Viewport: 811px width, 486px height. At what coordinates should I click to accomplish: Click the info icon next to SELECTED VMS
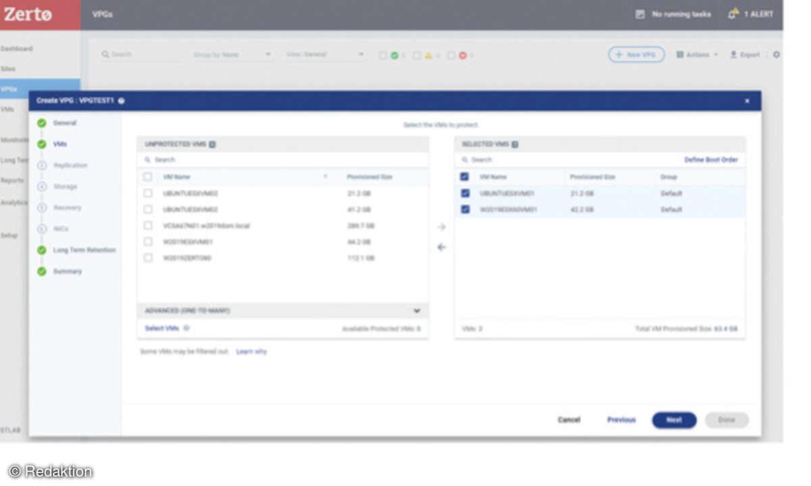(515, 144)
